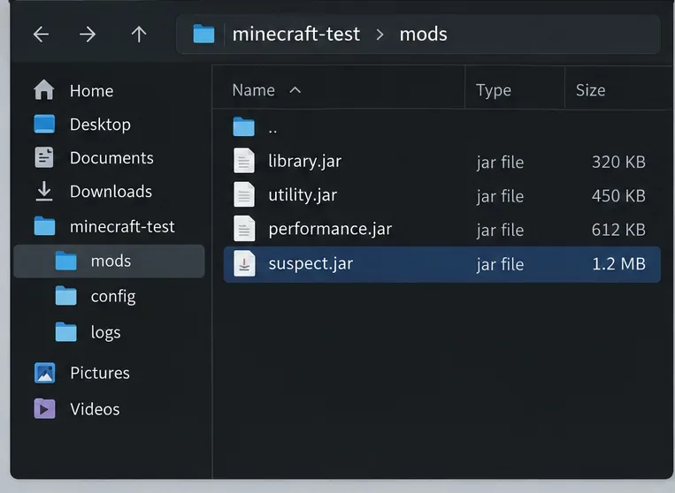
Task: Click the Desktop icon in sidebar
Action: pos(44,124)
